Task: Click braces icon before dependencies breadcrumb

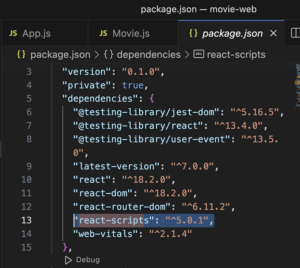Action: [x=108, y=54]
